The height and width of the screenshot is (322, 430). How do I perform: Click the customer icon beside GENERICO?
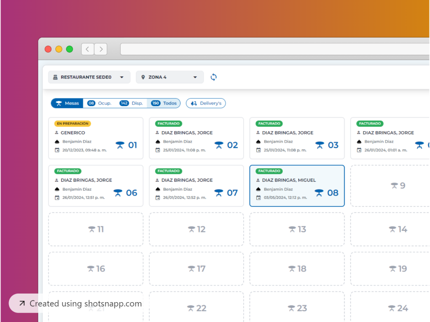point(56,133)
